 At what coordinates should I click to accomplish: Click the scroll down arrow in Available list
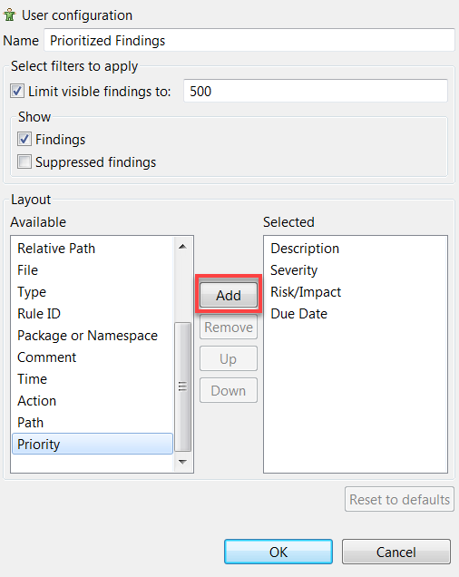(182, 462)
